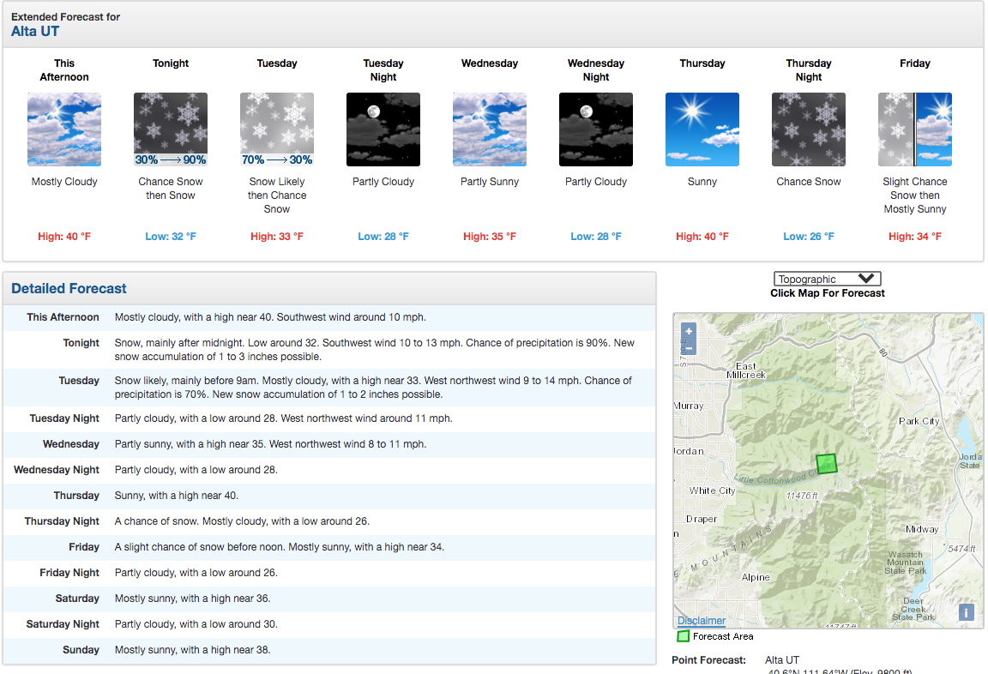Viewport: 988px width, 674px height.
Task: Click the 'Point Forecast:' label
Action: click(709, 660)
